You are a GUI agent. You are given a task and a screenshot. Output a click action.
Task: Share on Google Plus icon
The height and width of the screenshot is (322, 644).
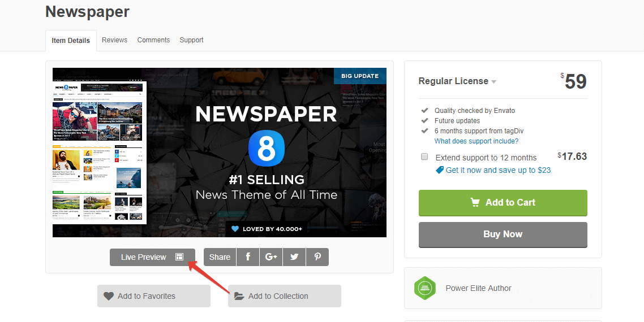click(271, 257)
